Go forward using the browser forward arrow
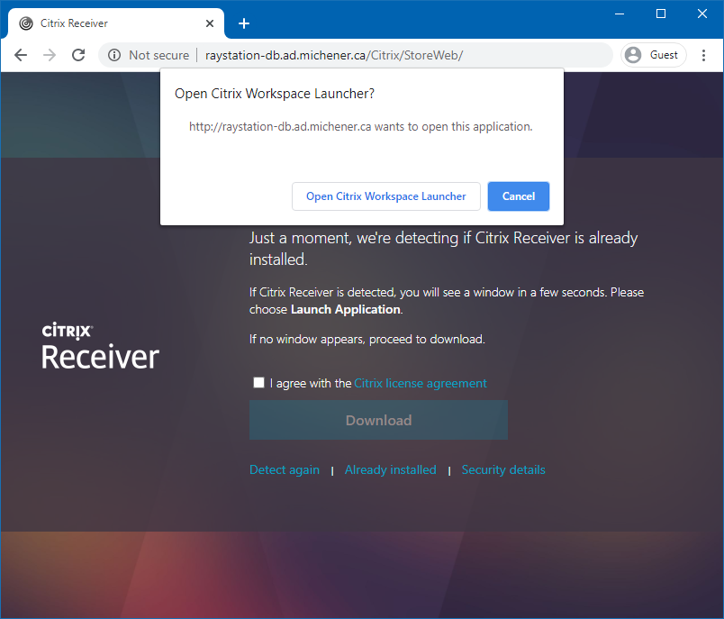The height and width of the screenshot is (619, 724). tap(50, 55)
